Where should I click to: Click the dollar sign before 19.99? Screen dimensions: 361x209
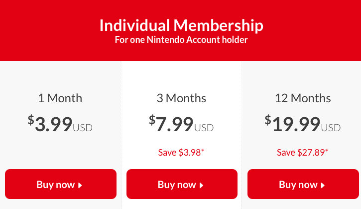[268, 120]
